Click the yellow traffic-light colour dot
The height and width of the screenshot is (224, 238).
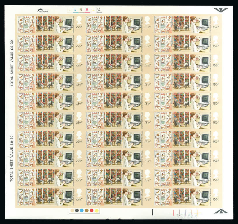(x=97, y=210)
